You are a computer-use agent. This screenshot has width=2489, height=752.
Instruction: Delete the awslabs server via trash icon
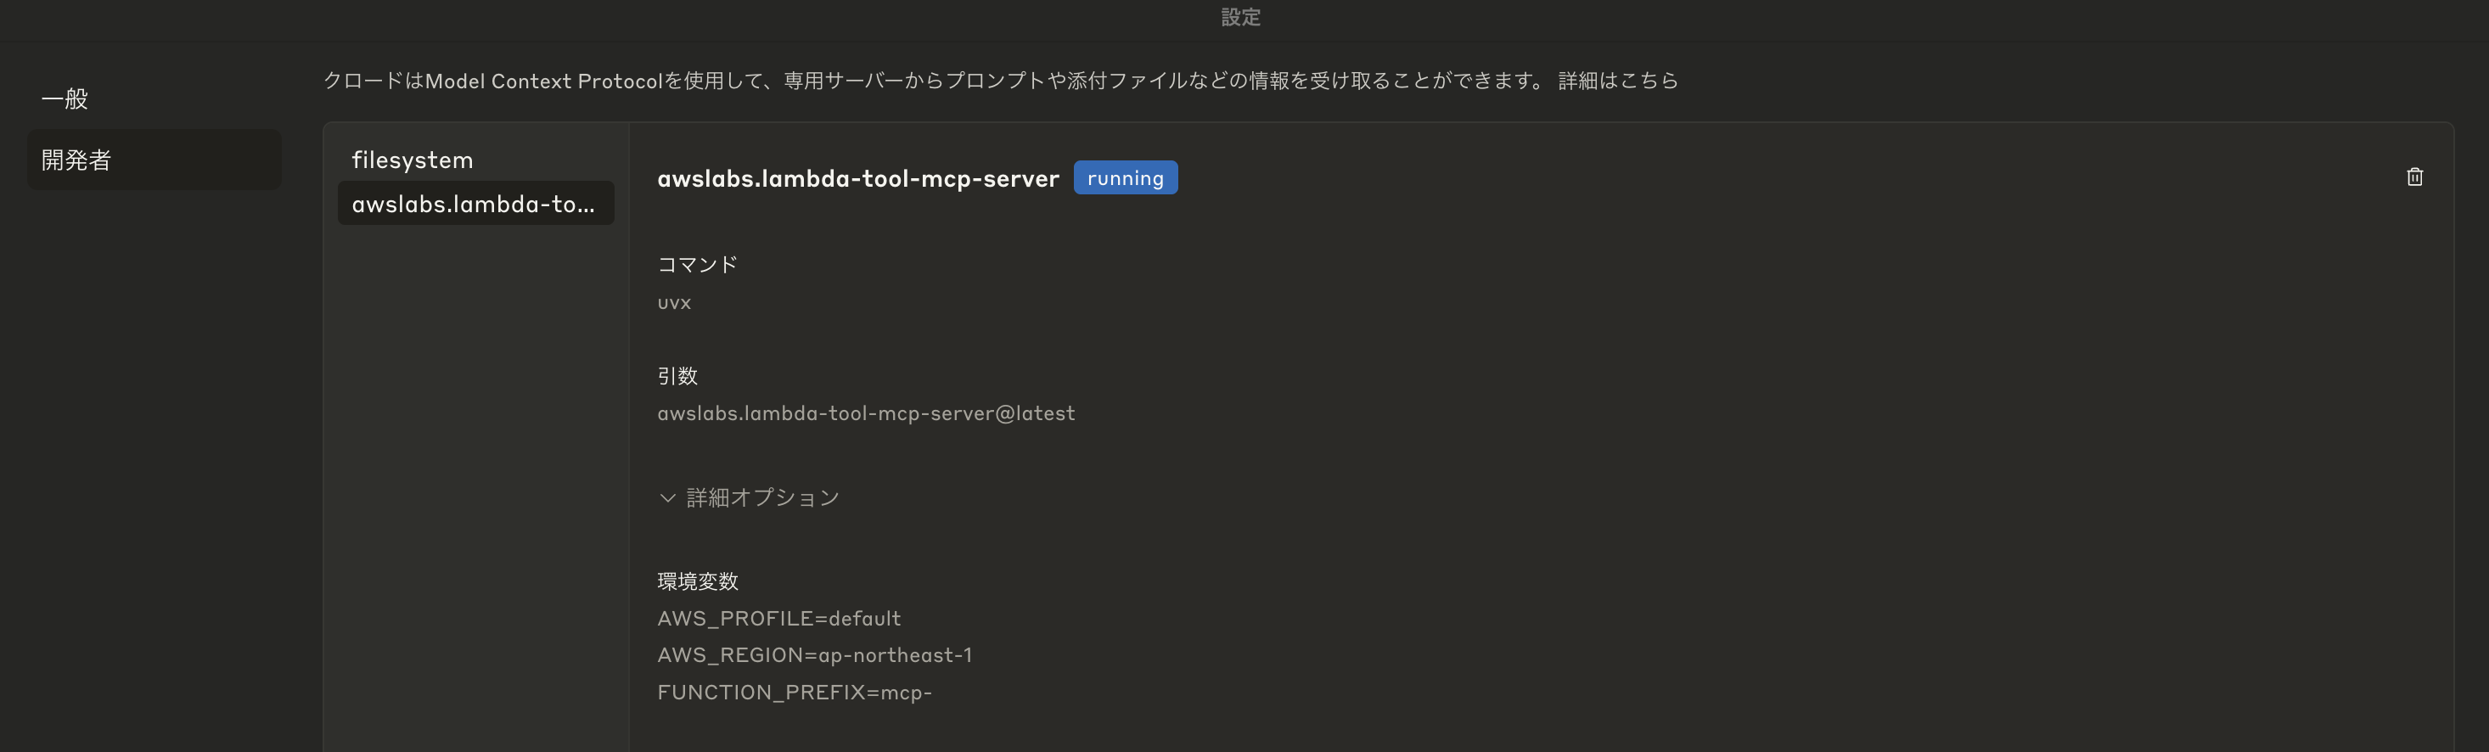[2413, 177]
